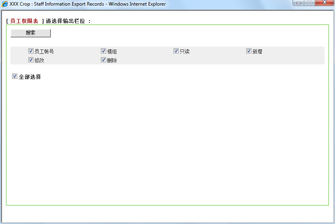The width and height of the screenshot is (335, 224).
Task: Maximize the Internet Explorer window
Action: (x=310, y=3)
